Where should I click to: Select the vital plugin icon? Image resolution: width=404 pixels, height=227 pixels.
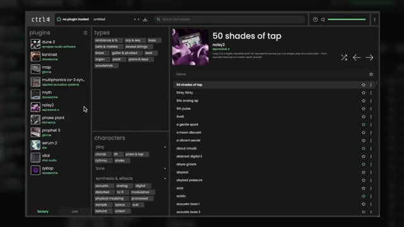tap(35, 158)
